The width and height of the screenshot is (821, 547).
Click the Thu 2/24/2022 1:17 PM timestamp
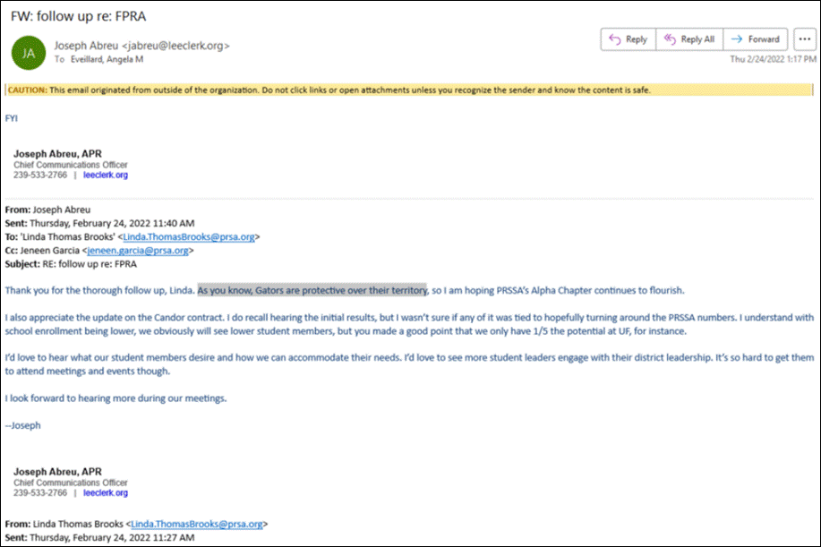[x=770, y=59]
